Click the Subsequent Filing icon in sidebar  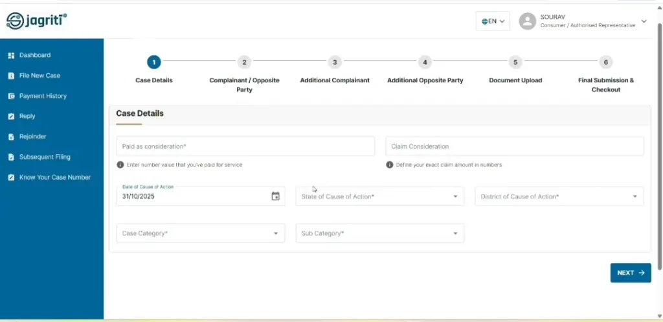(12, 157)
